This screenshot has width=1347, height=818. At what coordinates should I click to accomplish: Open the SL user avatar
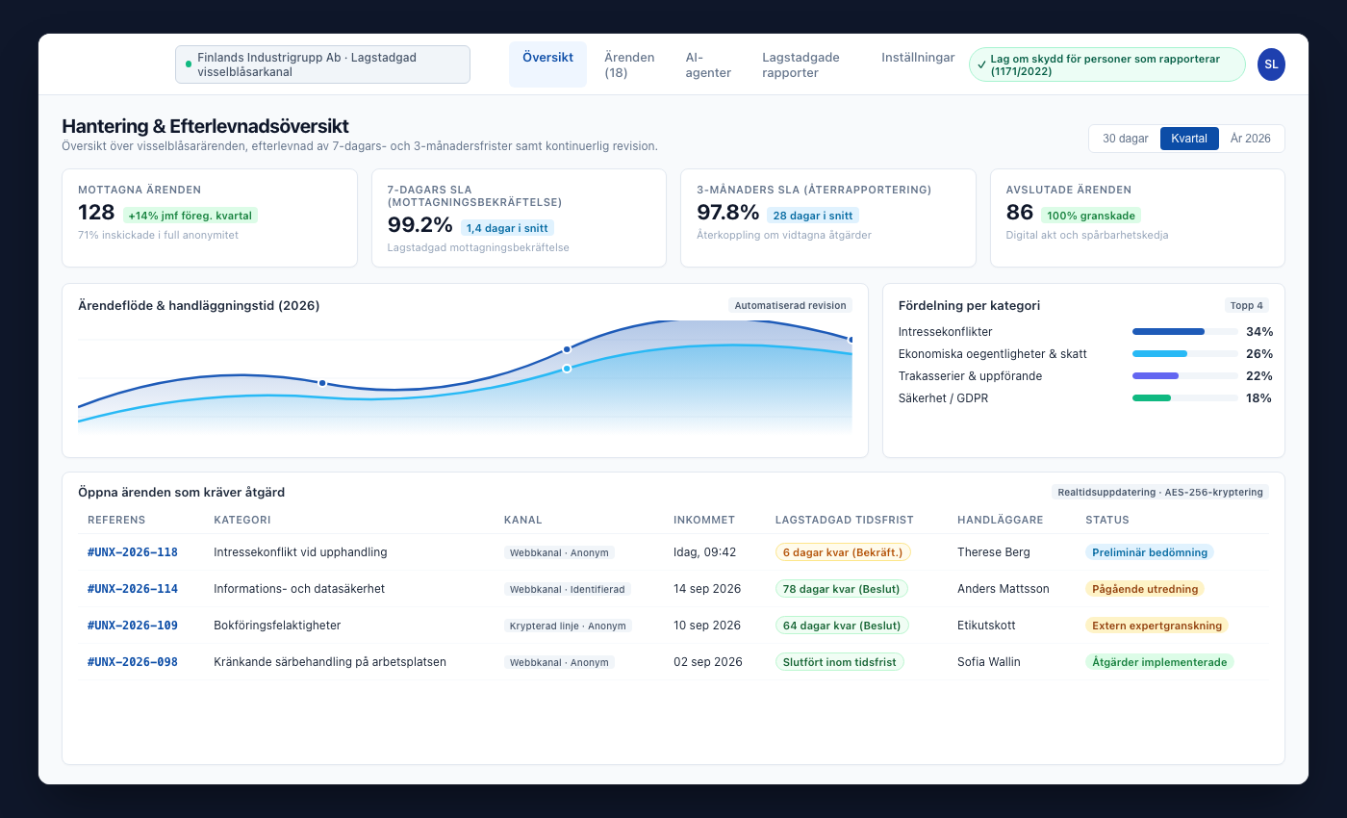[x=1271, y=64]
